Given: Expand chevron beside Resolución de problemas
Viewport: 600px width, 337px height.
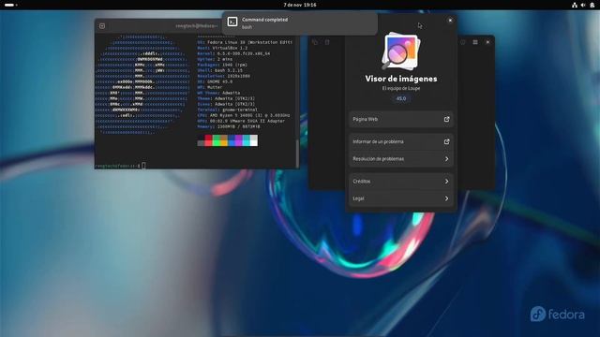Looking at the screenshot, I should (446, 158).
